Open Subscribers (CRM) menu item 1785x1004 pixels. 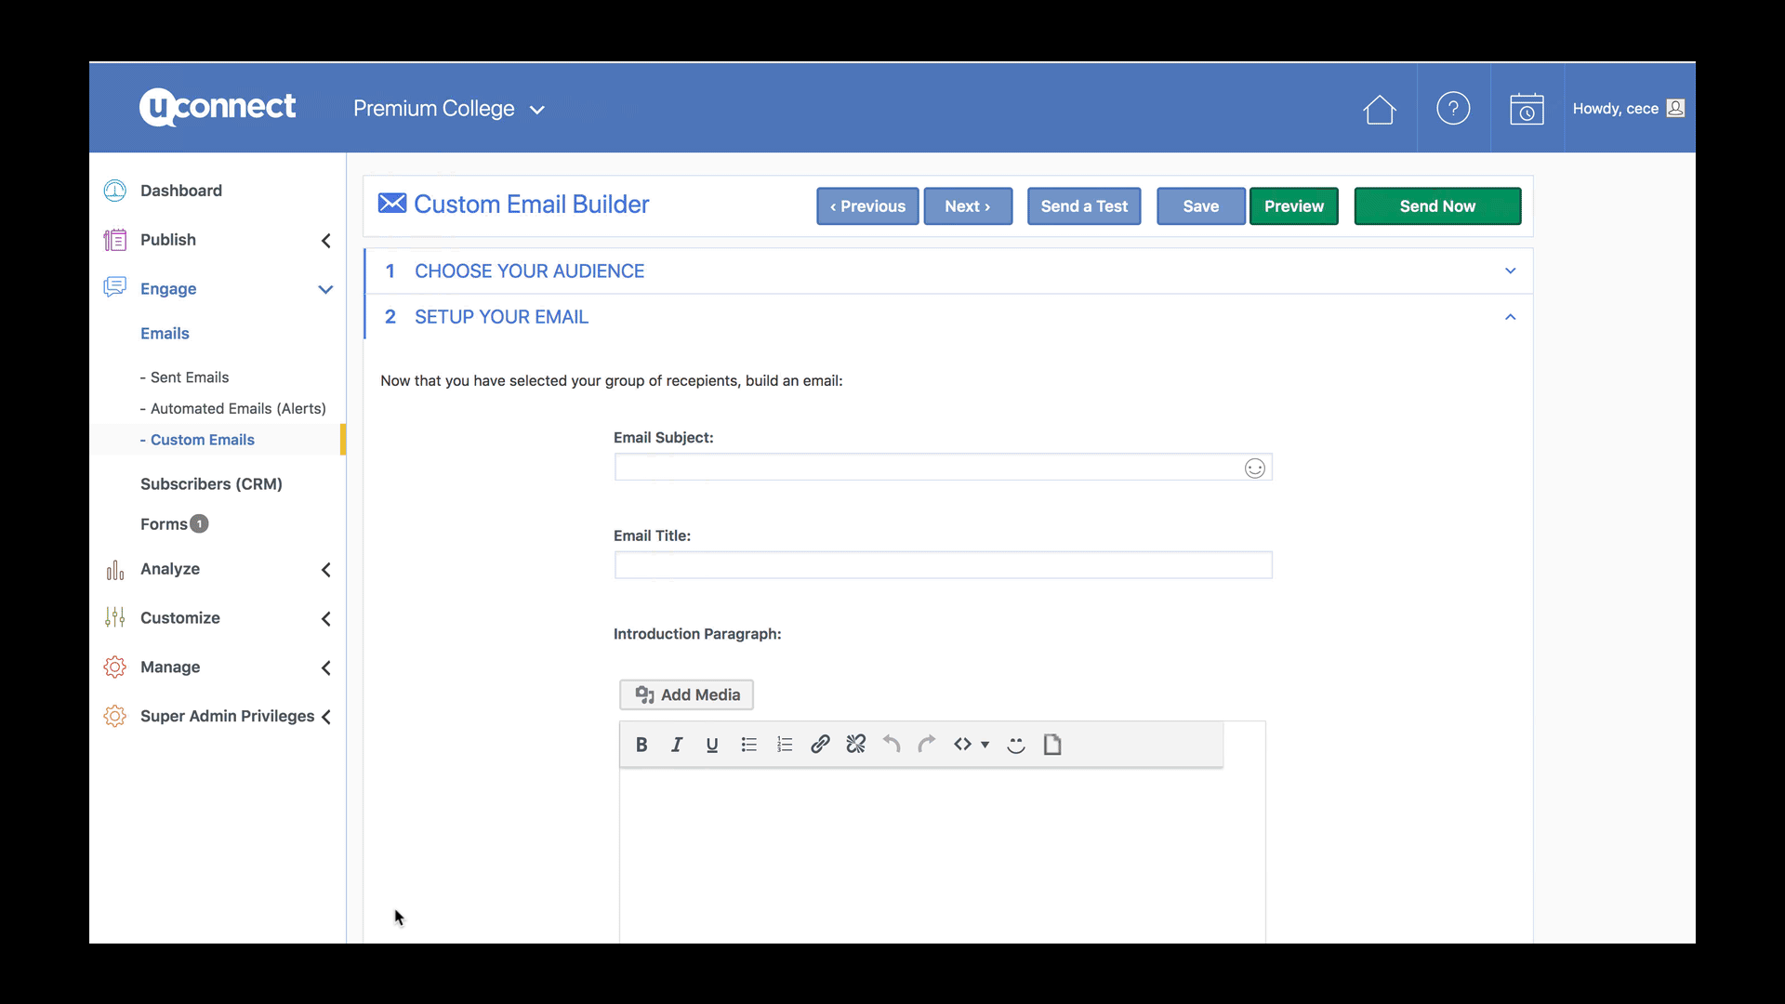click(x=211, y=484)
